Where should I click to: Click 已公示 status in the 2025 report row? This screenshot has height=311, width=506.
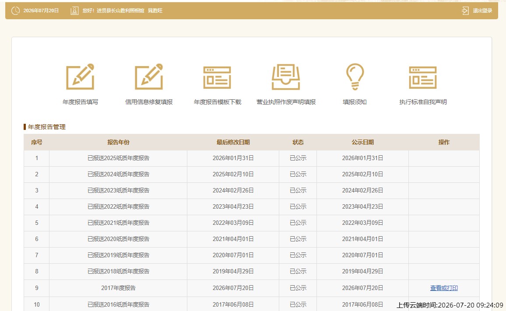(x=298, y=158)
